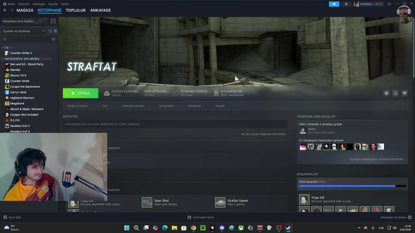415x233 pixels.
Task: Switch to the Topluluk tab
Action: [76, 10]
